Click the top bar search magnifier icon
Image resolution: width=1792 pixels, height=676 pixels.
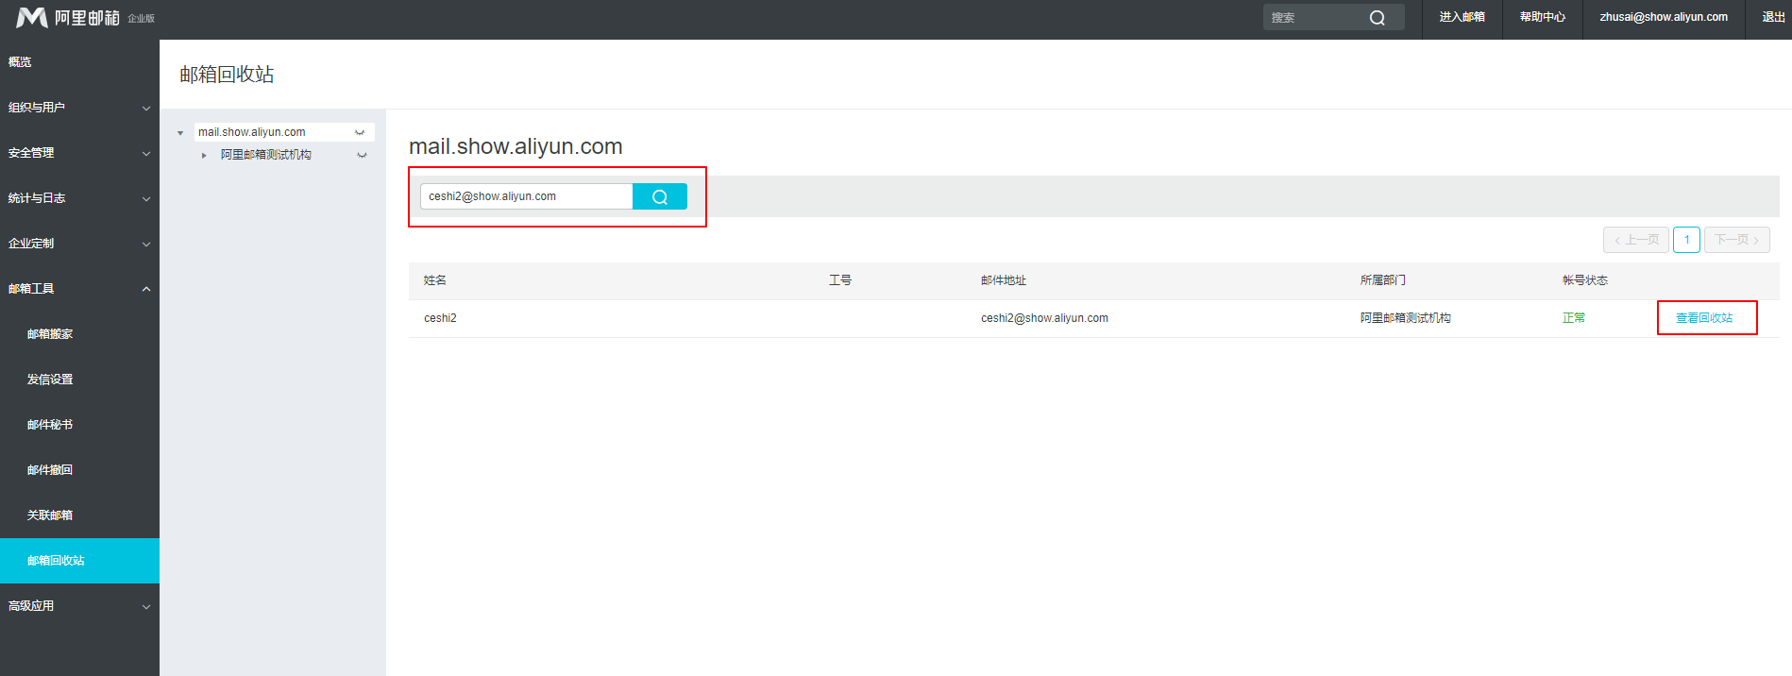click(1377, 18)
